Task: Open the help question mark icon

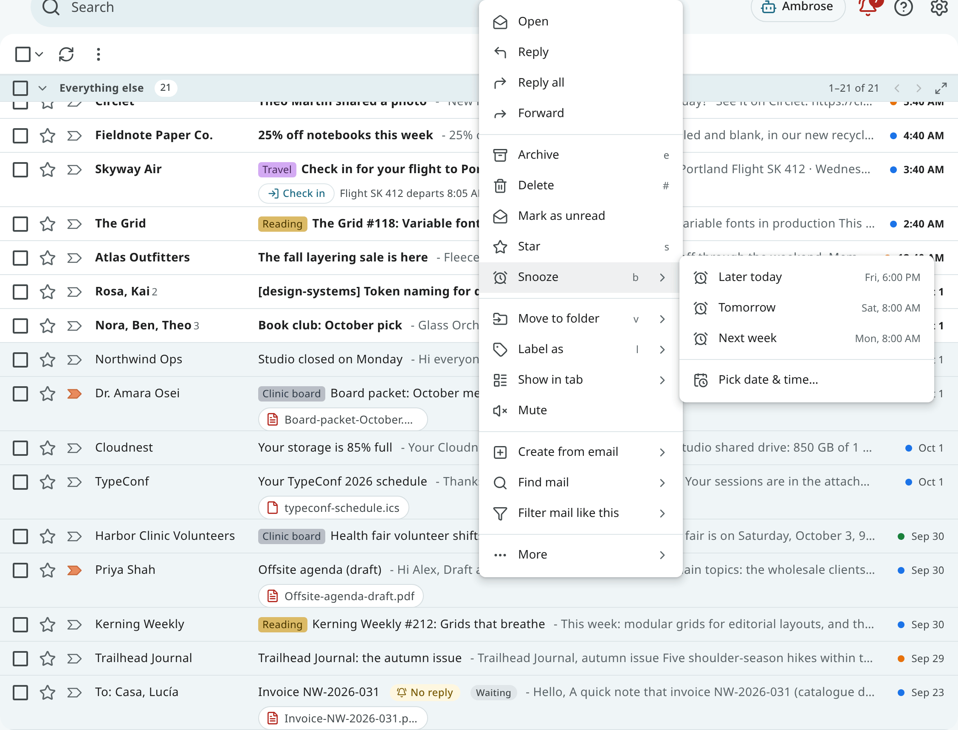Action: tap(903, 7)
